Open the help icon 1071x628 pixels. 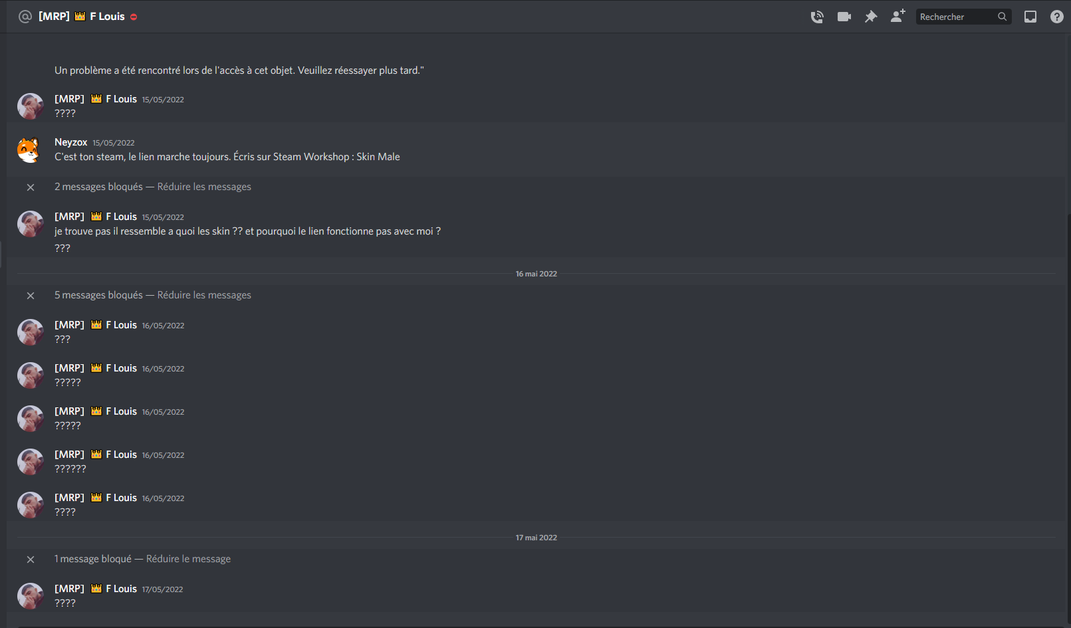coord(1057,17)
